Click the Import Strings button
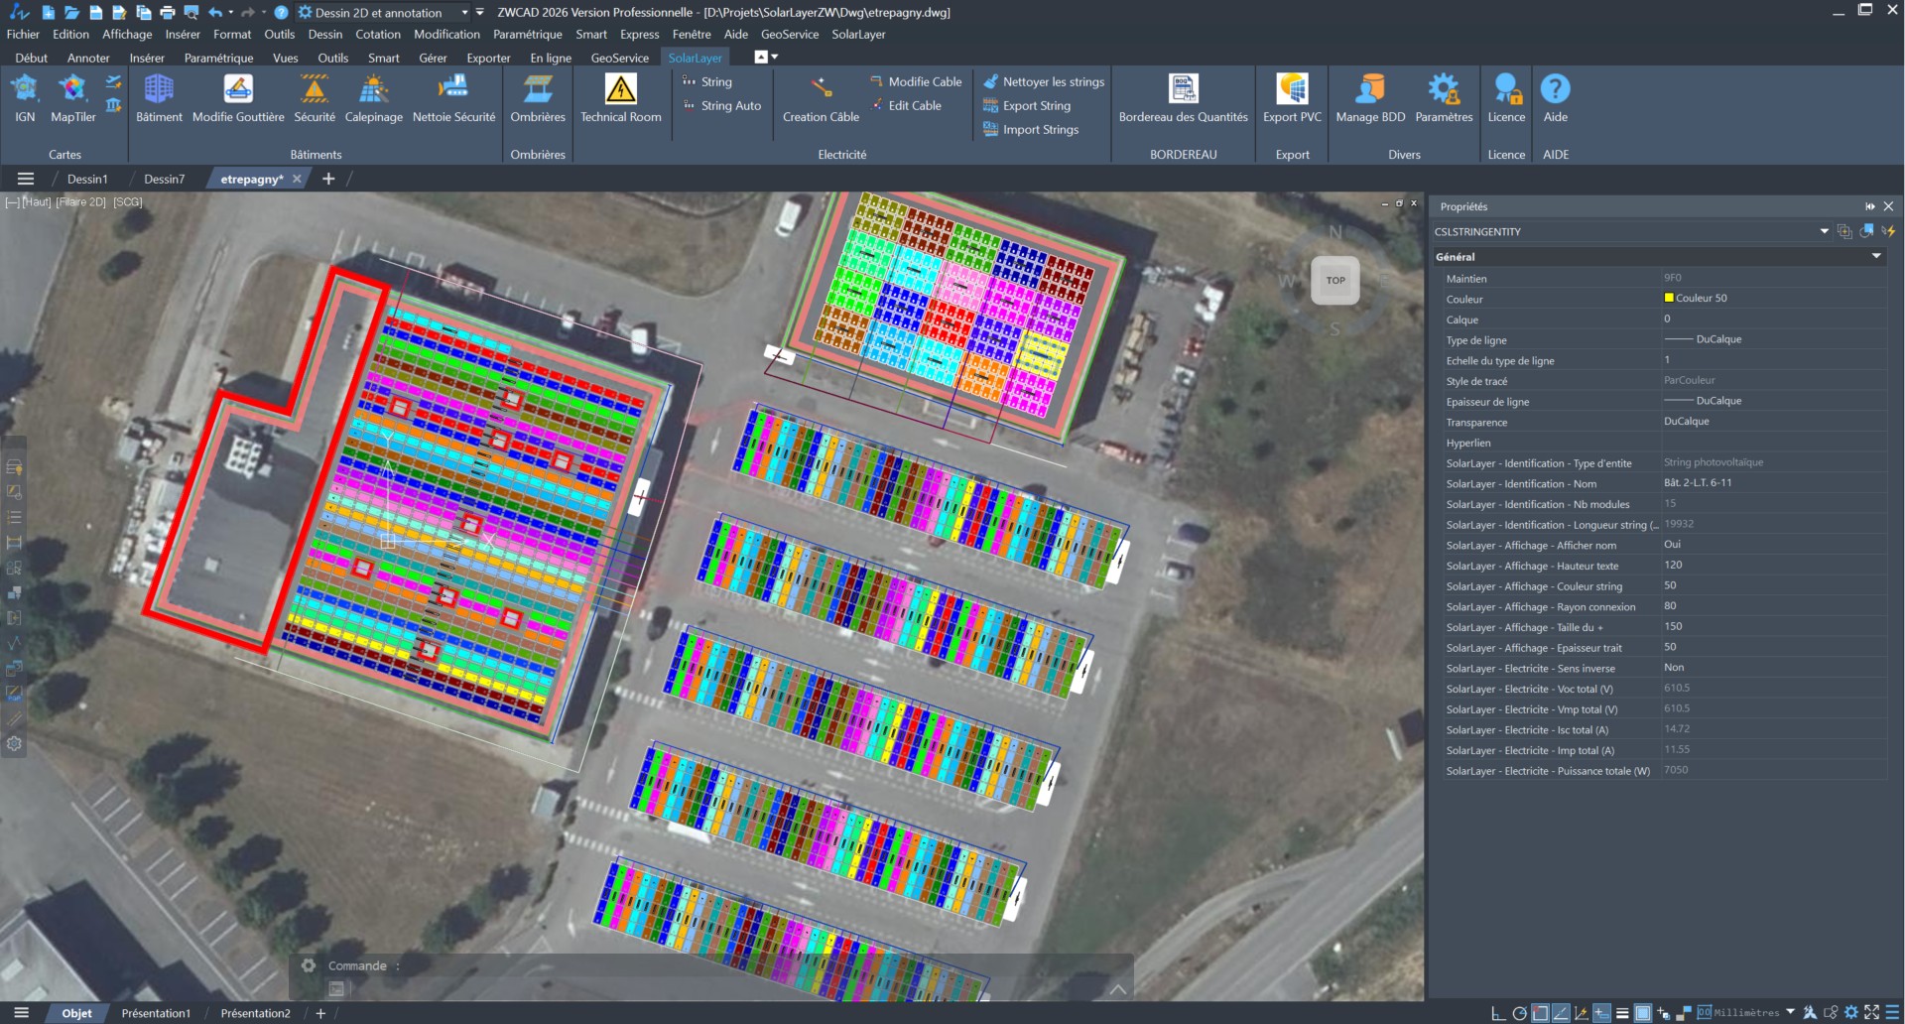Viewport: 1905px width, 1024px height. pyautogui.click(x=1031, y=129)
